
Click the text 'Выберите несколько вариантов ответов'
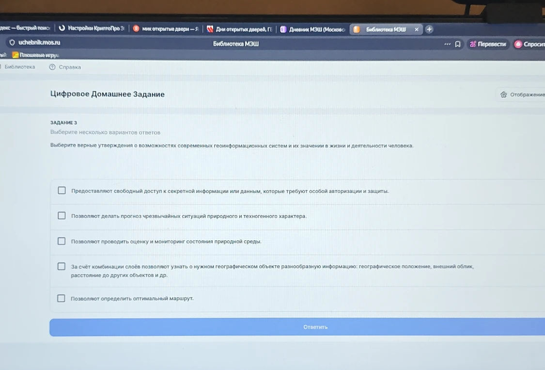coord(105,132)
